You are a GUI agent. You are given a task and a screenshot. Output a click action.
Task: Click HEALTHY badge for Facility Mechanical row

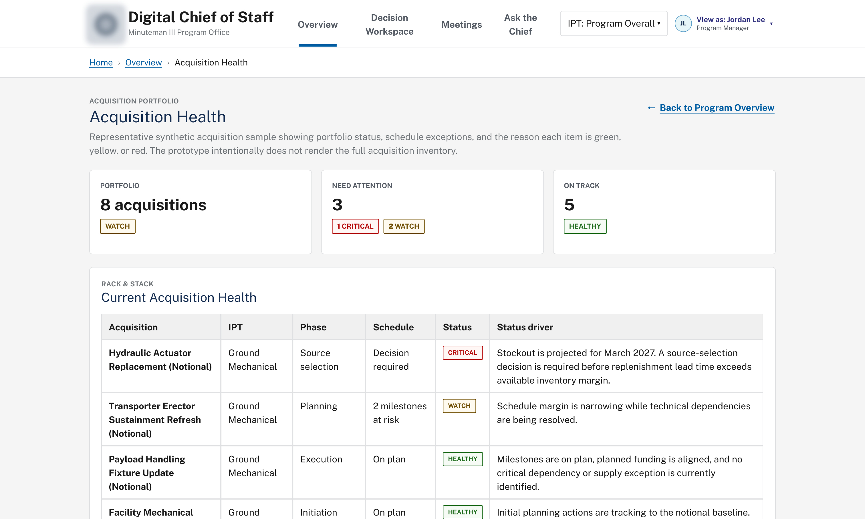click(x=463, y=512)
